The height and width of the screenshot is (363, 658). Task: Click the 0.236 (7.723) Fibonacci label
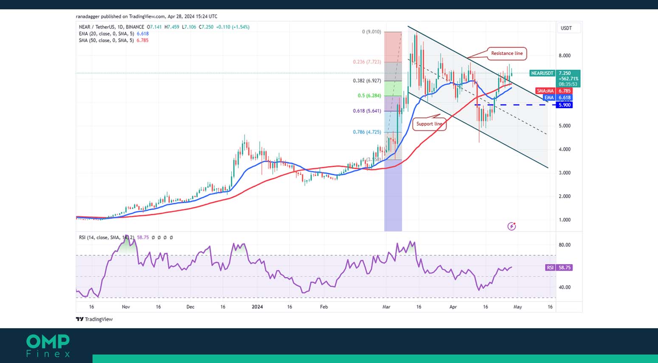tap(367, 62)
